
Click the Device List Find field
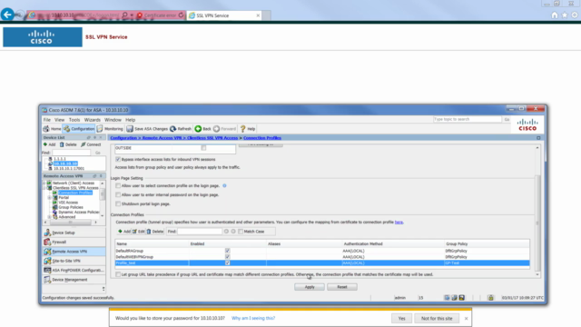(71, 153)
